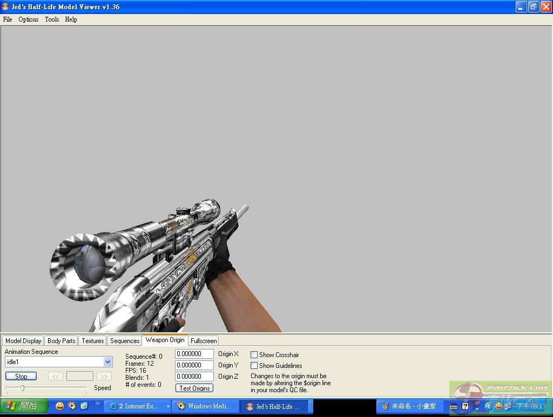This screenshot has width=553, height=417.
Task: Enable the Show Crosshair checkbox
Action: coord(254,354)
